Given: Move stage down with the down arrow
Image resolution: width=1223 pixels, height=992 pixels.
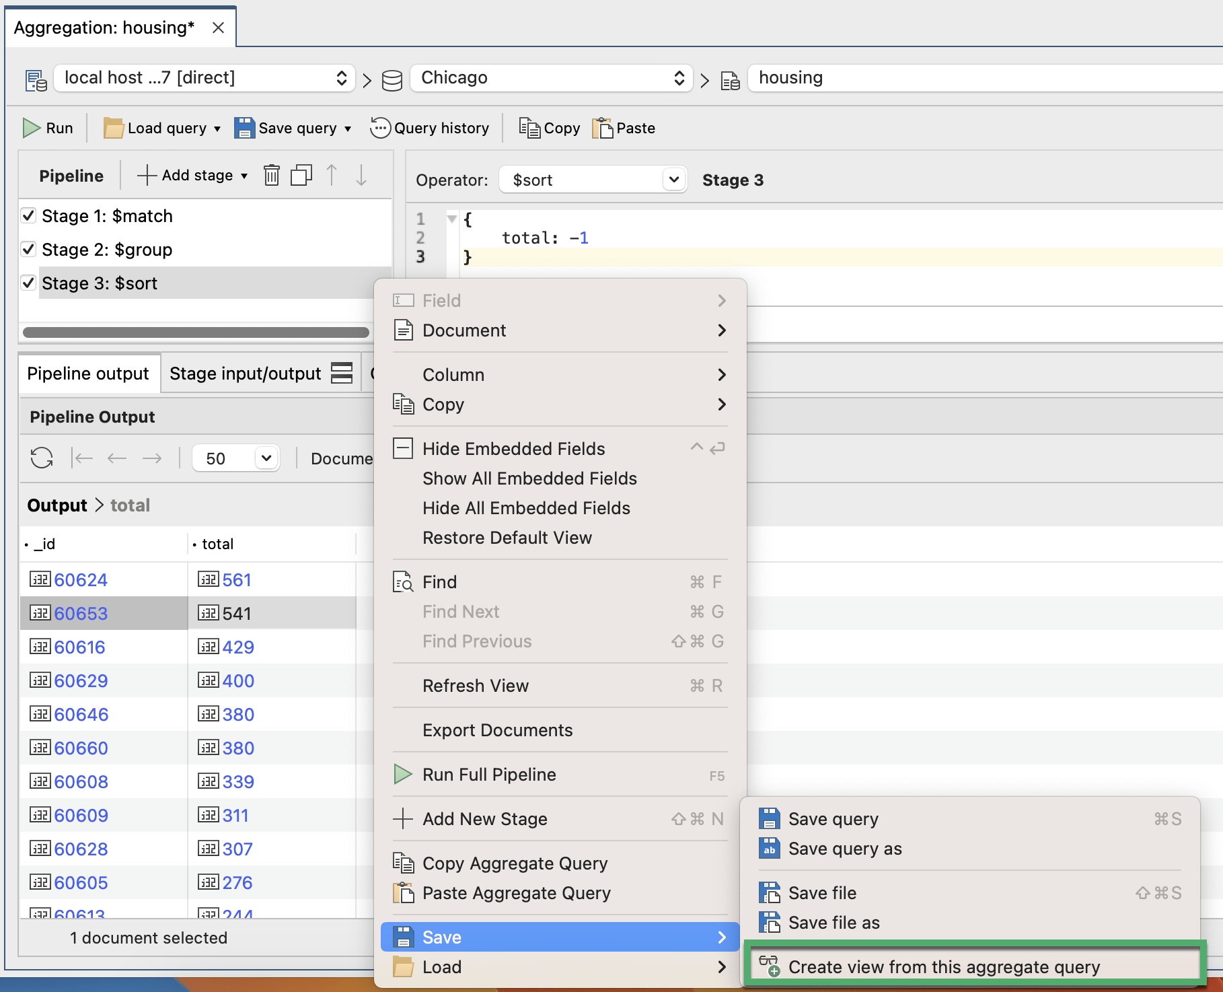Looking at the screenshot, I should click(x=361, y=176).
